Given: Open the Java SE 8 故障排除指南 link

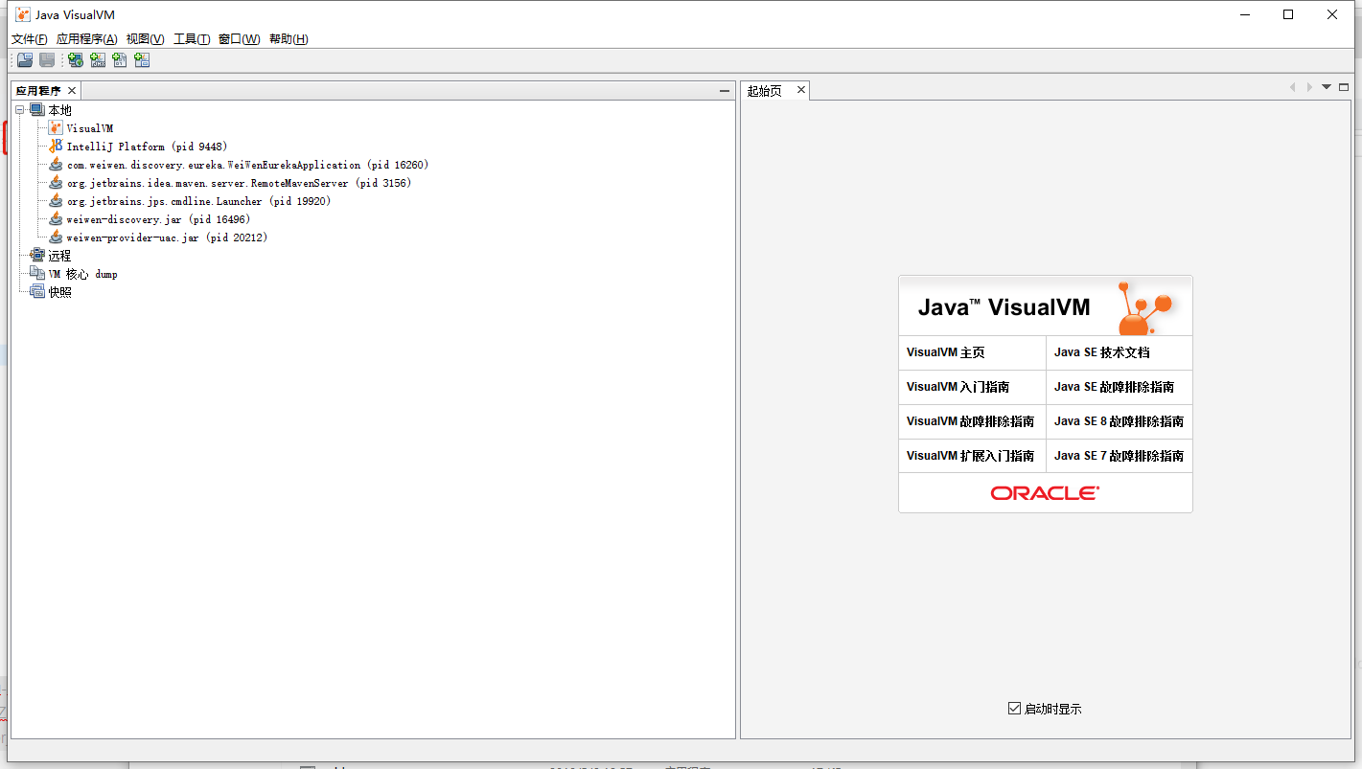Looking at the screenshot, I should (x=1120, y=421).
